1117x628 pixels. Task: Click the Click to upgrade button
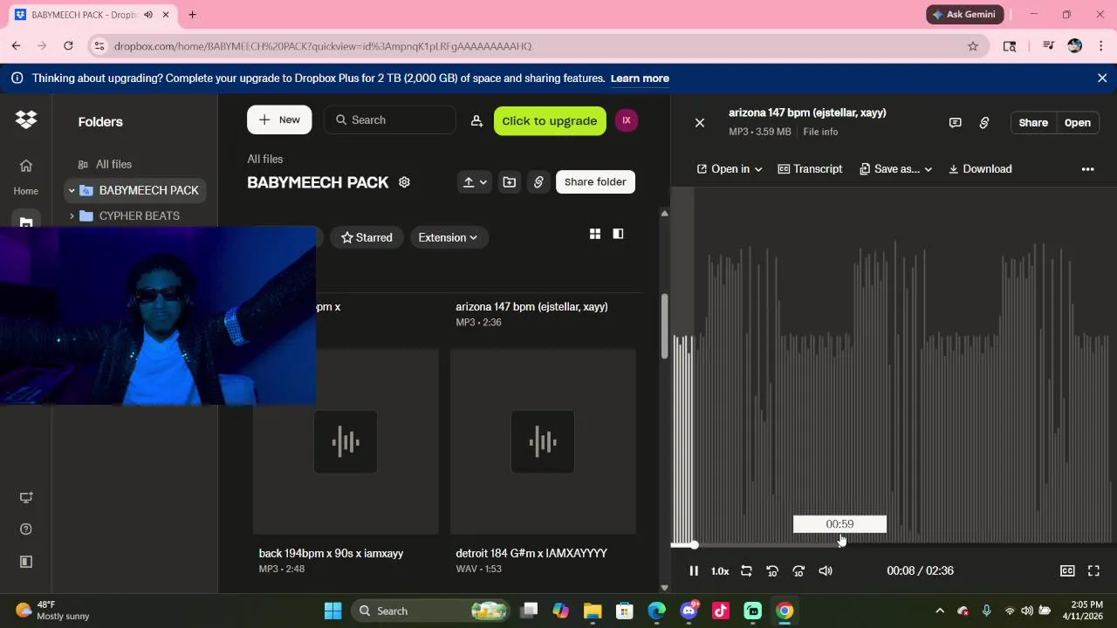pos(550,121)
